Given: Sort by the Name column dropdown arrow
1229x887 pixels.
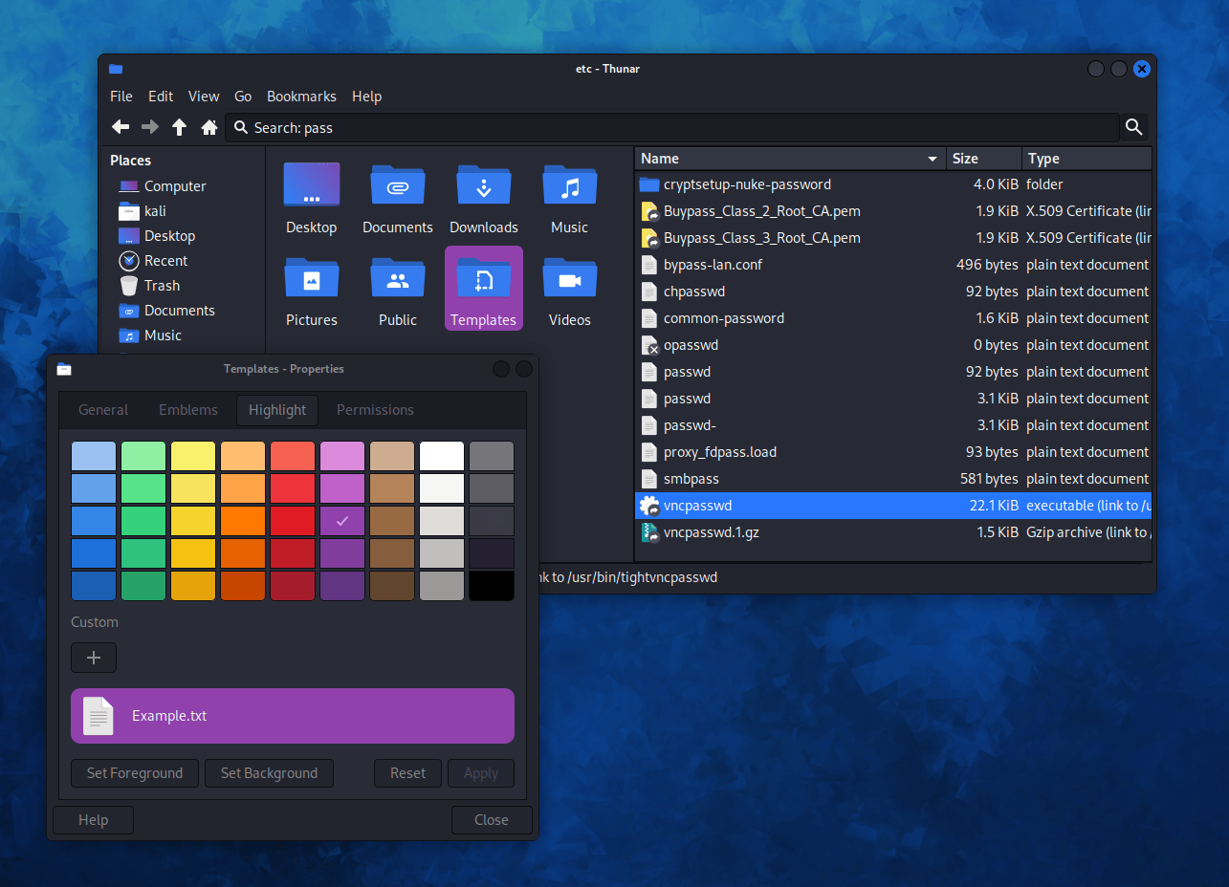Looking at the screenshot, I should [x=933, y=159].
